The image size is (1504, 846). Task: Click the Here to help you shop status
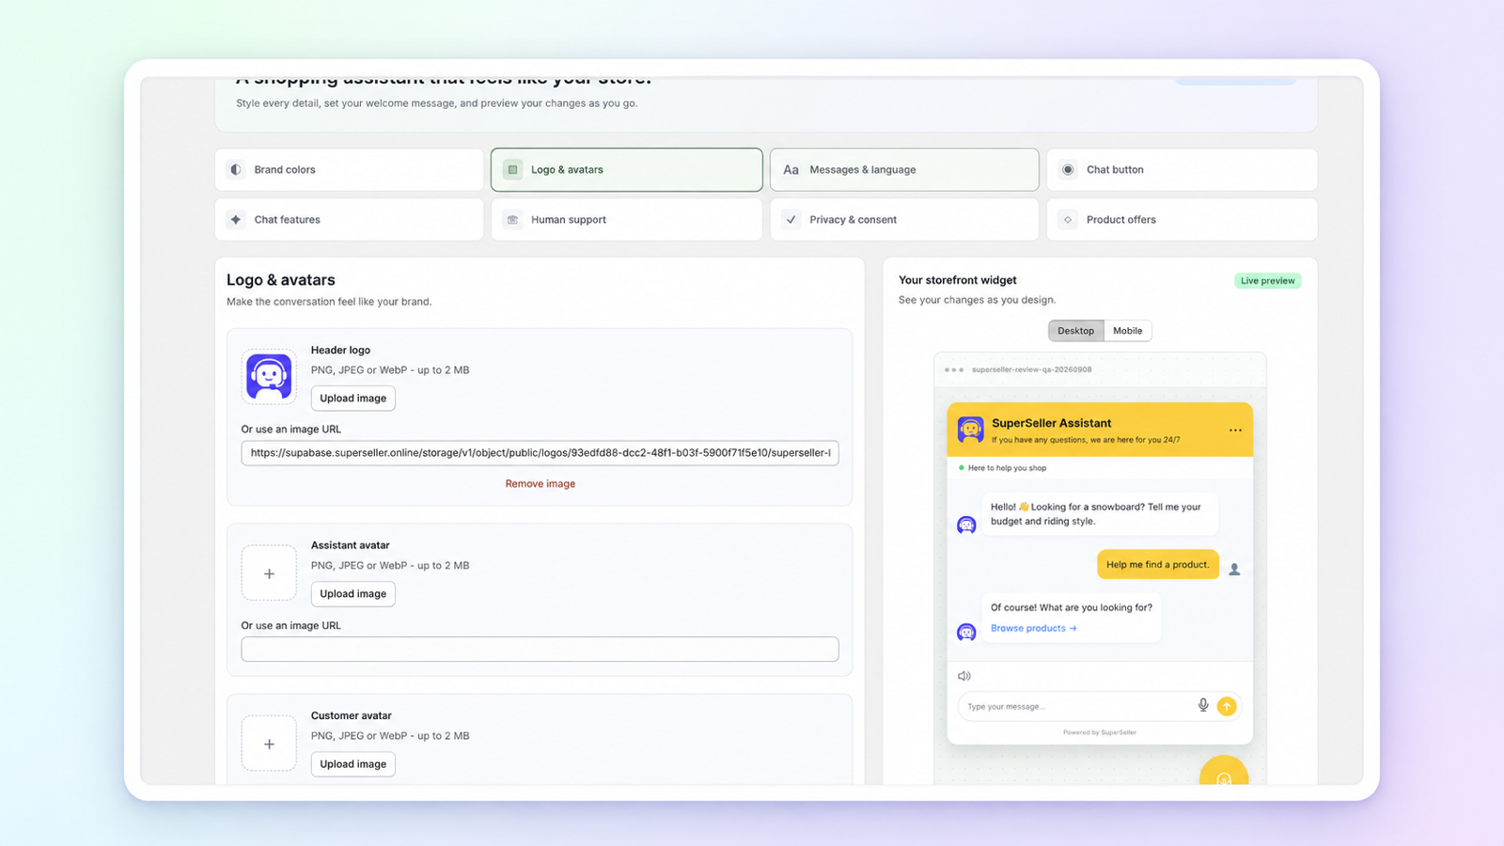[1002, 468]
